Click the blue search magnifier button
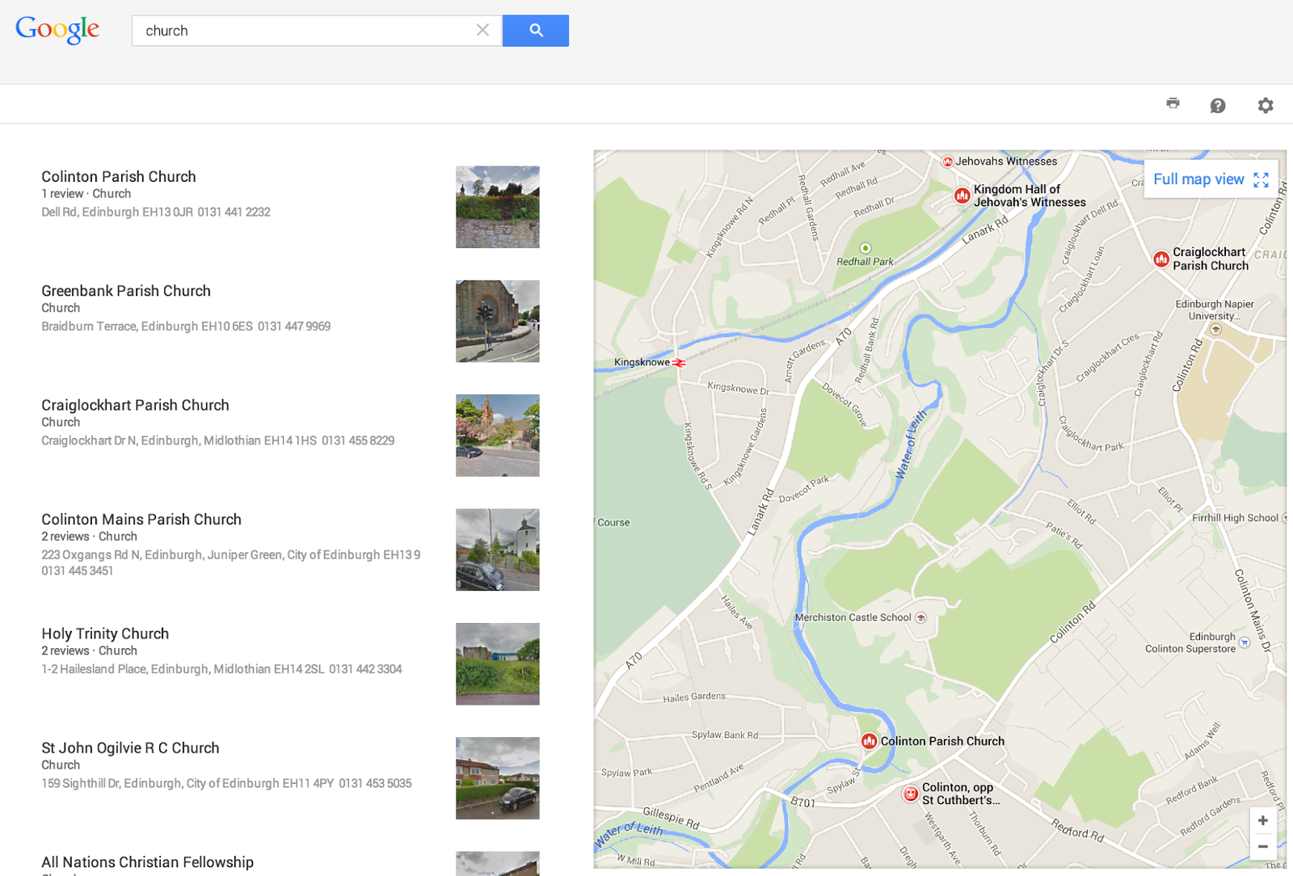The width and height of the screenshot is (1293, 876). [x=536, y=30]
